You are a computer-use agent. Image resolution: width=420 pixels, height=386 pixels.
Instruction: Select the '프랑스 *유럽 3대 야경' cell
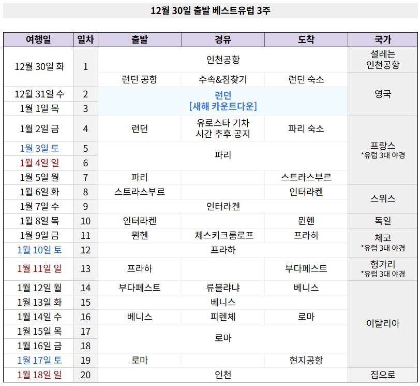point(383,150)
